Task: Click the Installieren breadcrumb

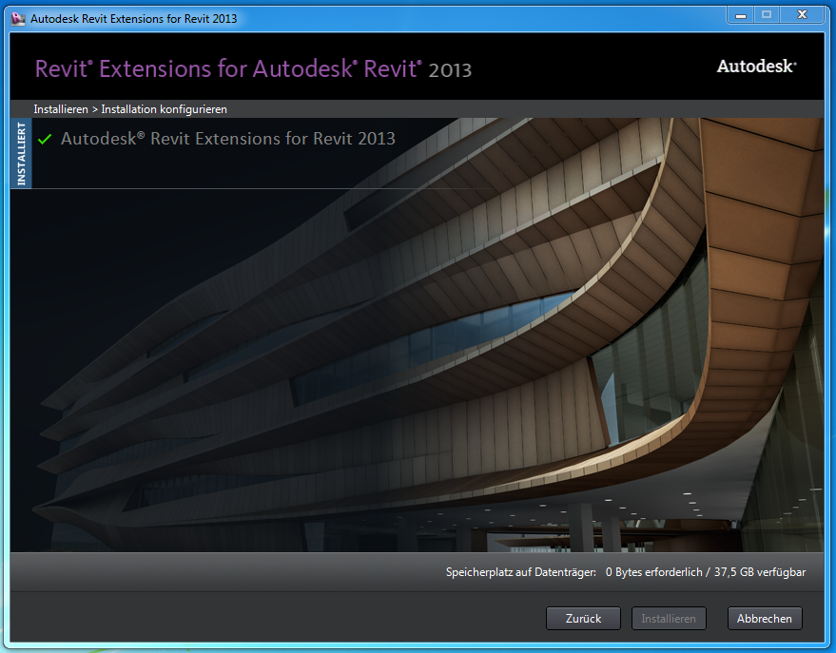Action: tap(61, 109)
